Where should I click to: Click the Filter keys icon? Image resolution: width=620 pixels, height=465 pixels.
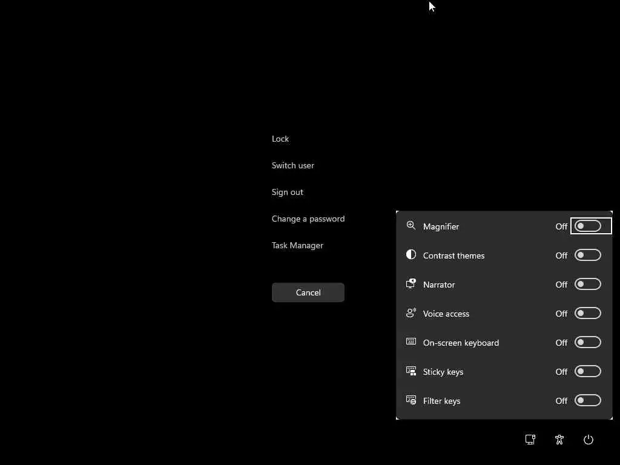tap(411, 400)
